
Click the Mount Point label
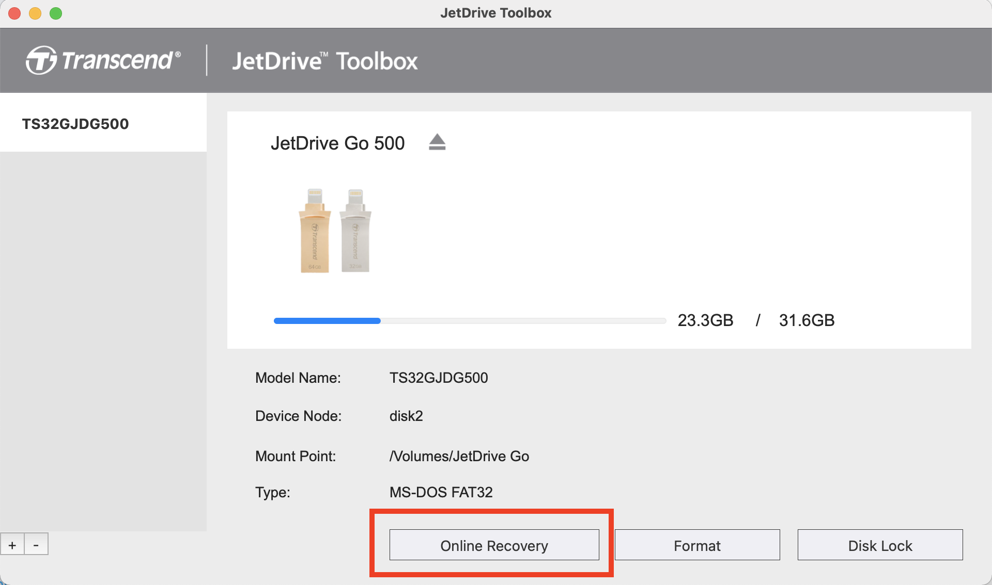[x=296, y=456]
